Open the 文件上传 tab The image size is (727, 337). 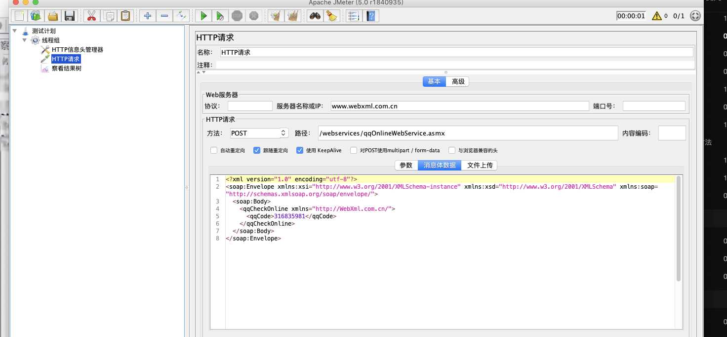480,165
